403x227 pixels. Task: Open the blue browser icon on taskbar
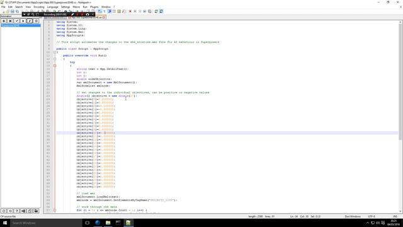point(98,223)
